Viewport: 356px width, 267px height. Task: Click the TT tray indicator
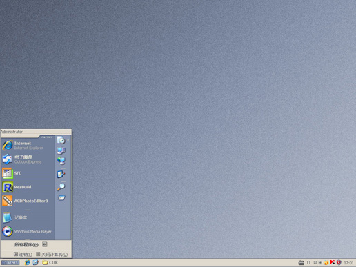click(x=308, y=262)
